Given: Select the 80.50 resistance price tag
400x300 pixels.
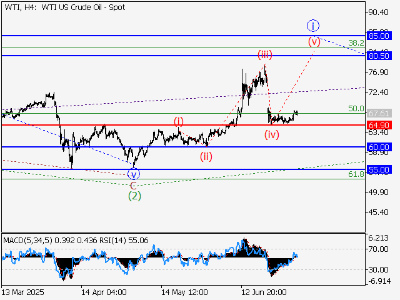Looking at the screenshot, I should pyautogui.click(x=379, y=56).
